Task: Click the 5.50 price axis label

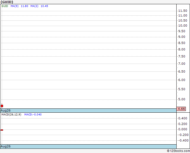Action: click(182, 89)
